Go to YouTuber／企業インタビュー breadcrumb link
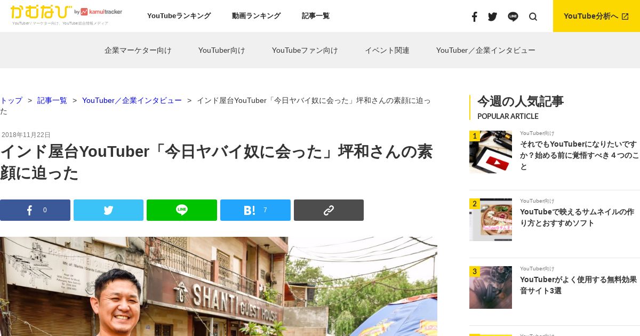The height and width of the screenshot is (336, 640). (132, 100)
